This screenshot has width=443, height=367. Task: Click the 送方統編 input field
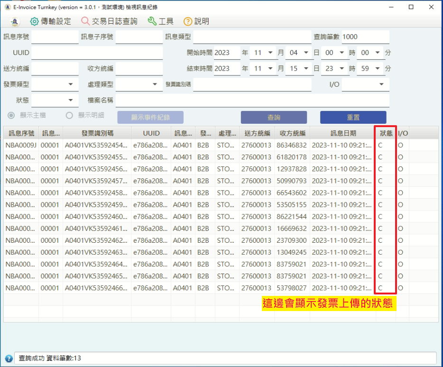(x=55, y=69)
